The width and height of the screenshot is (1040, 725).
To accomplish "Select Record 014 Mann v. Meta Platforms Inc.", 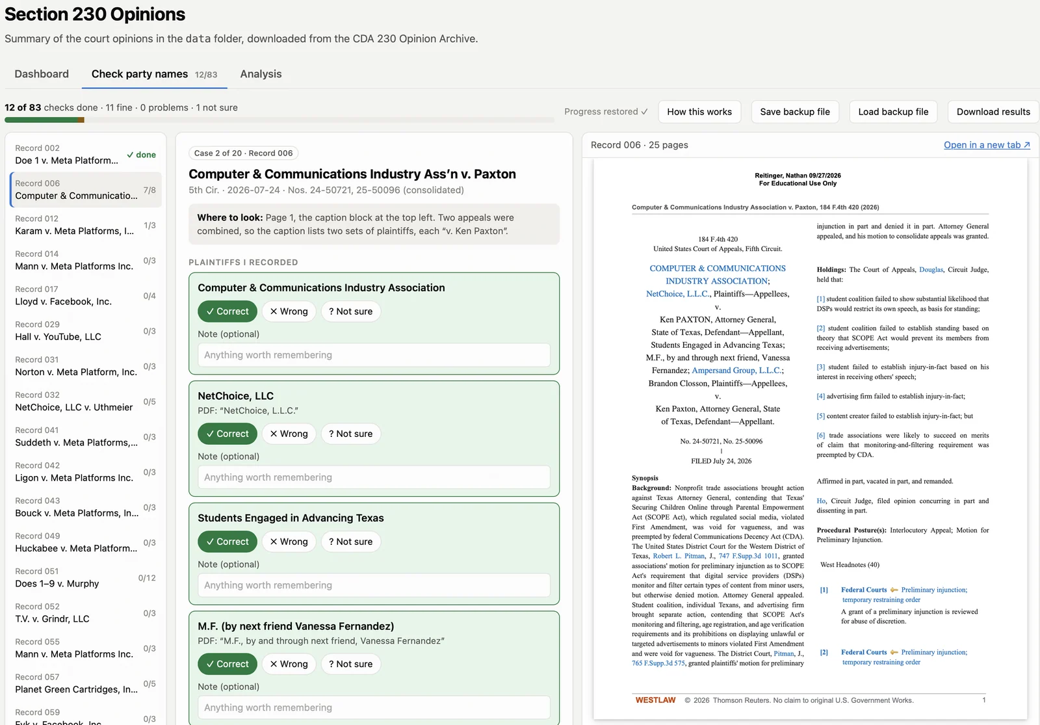I will [86, 260].
